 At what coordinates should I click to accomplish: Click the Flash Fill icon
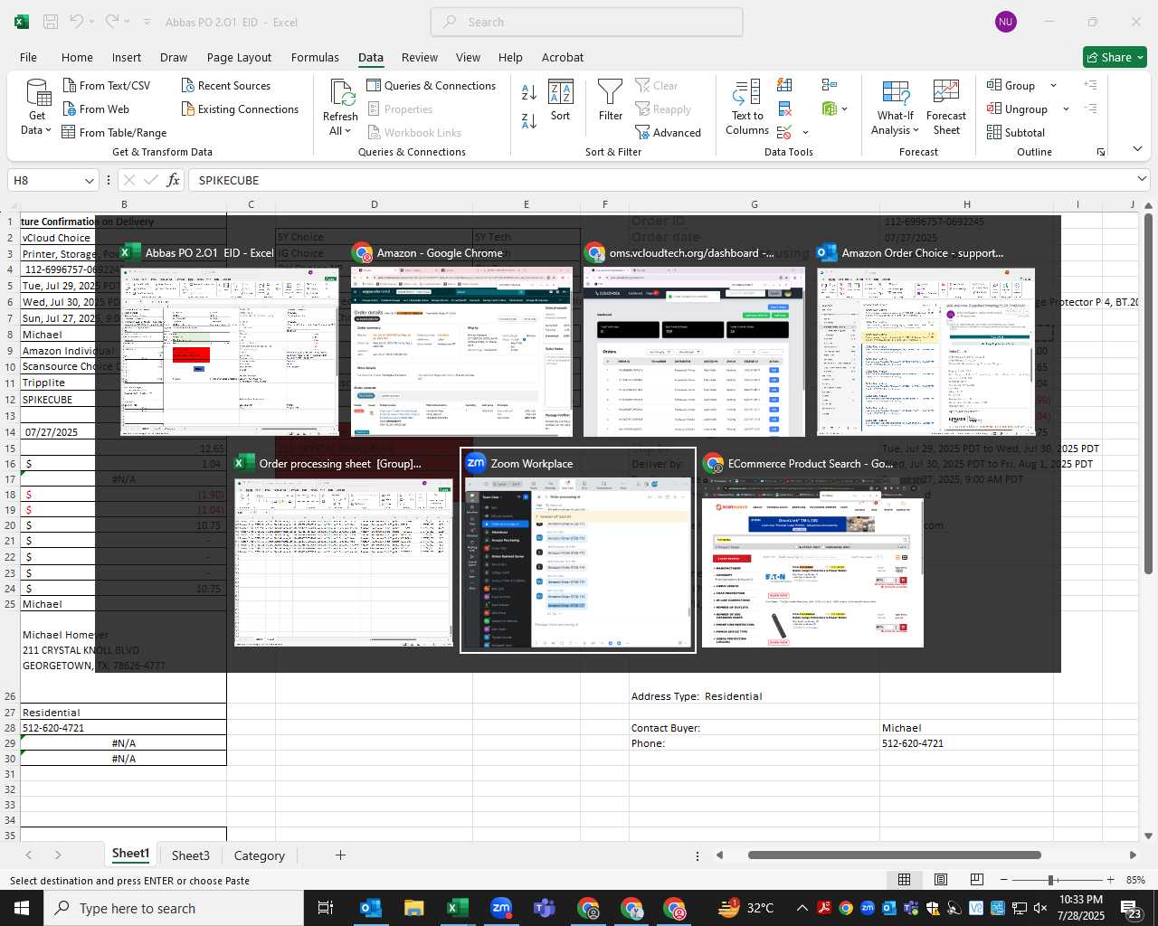tap(784, 85)
